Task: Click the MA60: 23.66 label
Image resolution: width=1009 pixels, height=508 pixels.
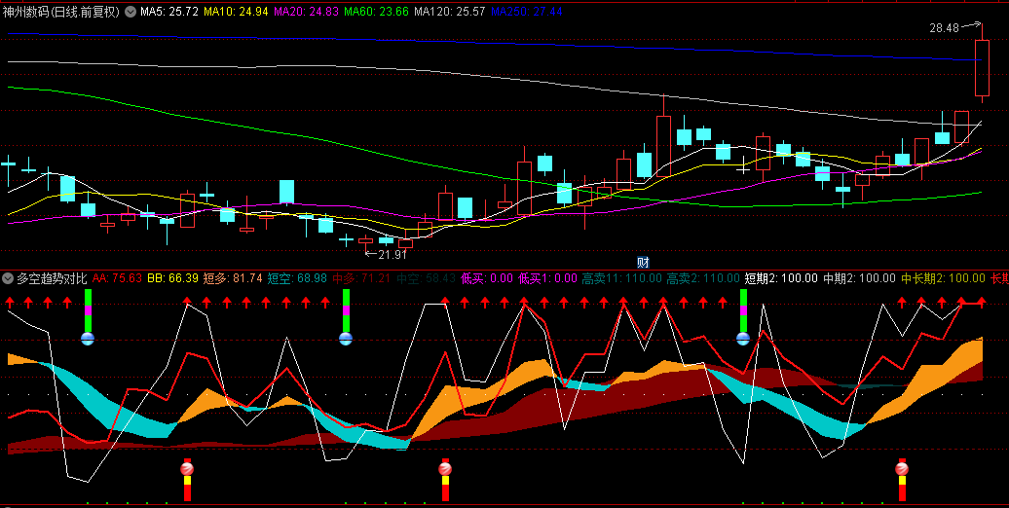Action: click(376, 12)
